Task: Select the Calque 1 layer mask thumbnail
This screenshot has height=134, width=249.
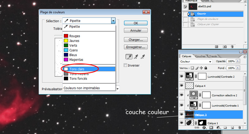Action: pos(202,123)
